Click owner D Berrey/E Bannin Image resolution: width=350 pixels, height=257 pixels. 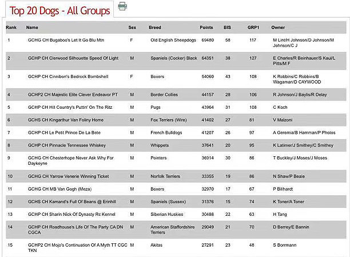coord(291,227)
